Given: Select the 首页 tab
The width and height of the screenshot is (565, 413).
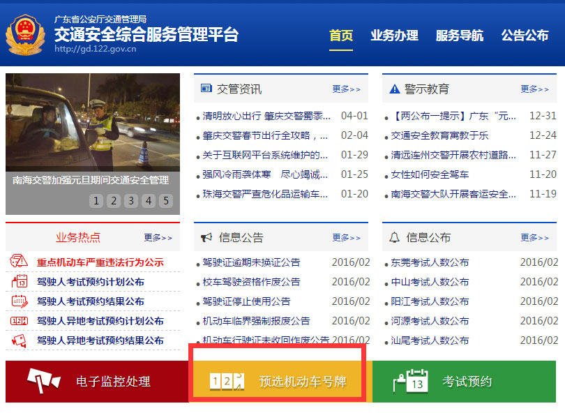Looking at the screenshot, I should [341, 35].
